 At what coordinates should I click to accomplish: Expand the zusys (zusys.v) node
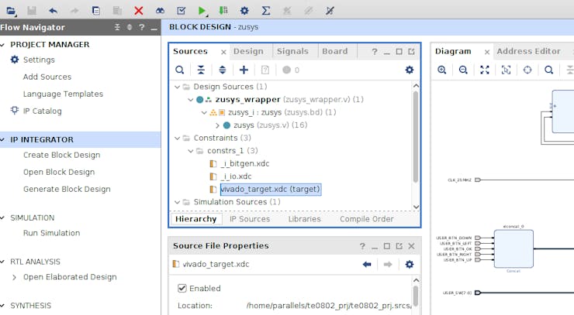tap(217, 125)
